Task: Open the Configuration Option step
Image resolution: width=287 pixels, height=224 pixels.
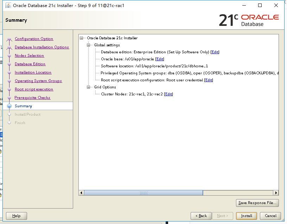Action: click(34, 39)
